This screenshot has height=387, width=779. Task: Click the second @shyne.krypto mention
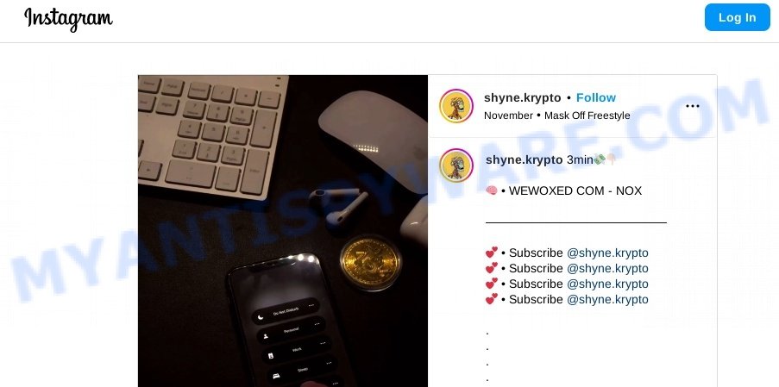[607, 268]
